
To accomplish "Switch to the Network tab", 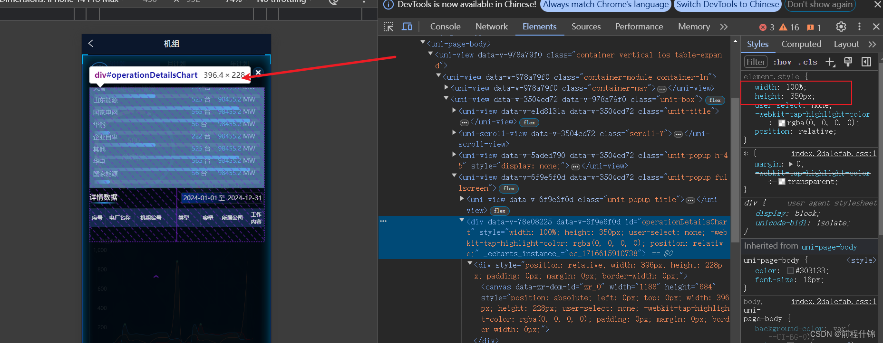I will (x=491, y=27).
